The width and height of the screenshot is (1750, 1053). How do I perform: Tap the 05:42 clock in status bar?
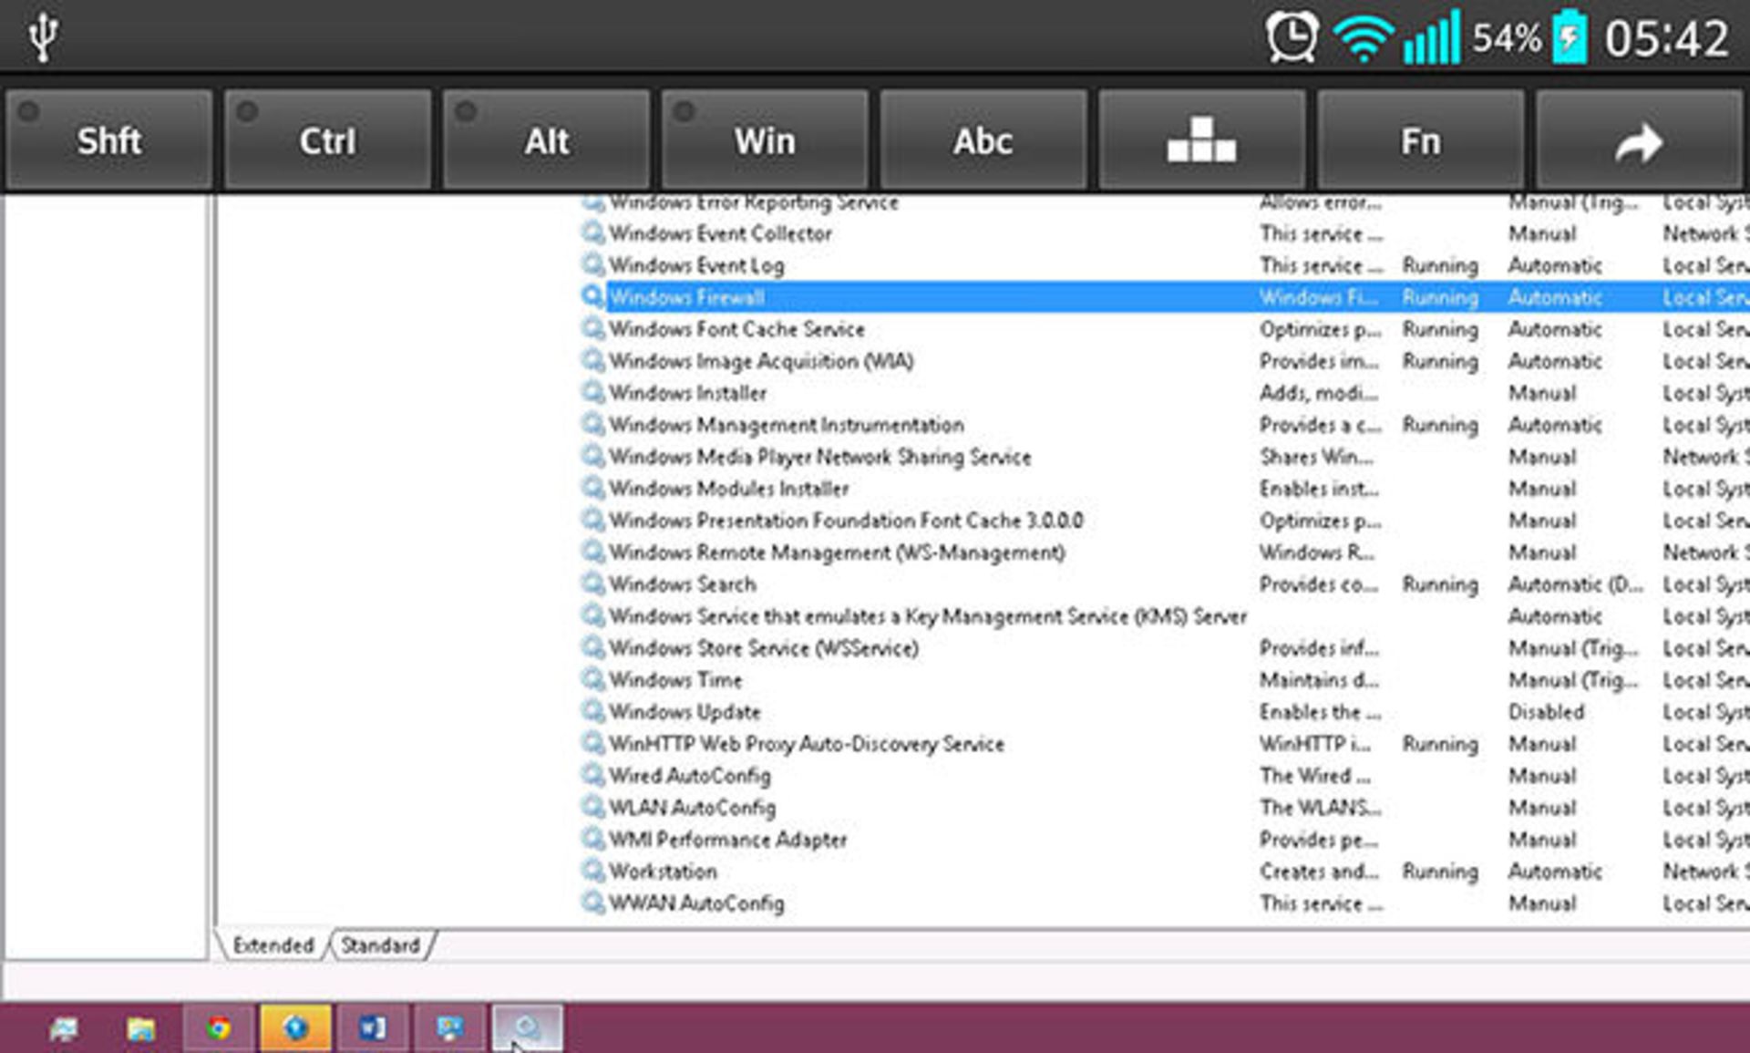(1666, 38)
